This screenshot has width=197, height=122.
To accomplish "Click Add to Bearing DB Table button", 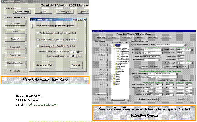I will pos(176,67).
